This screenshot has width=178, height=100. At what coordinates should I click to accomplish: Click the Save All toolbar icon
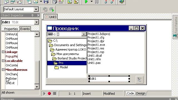tap(55, 2)
